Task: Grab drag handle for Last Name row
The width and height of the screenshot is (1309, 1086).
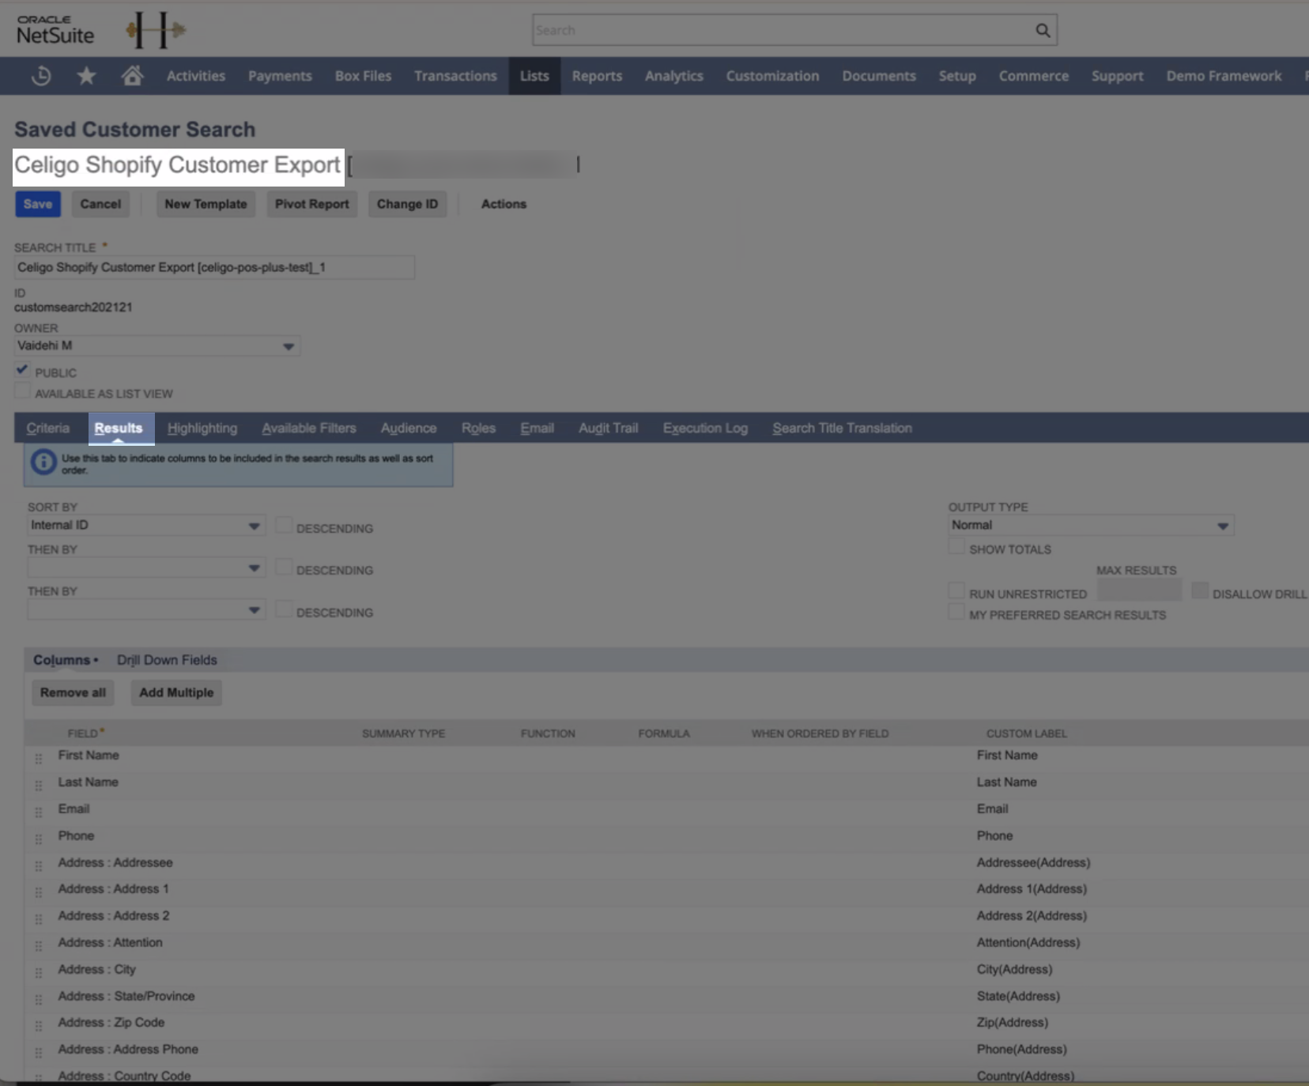Action: point(38,786)
